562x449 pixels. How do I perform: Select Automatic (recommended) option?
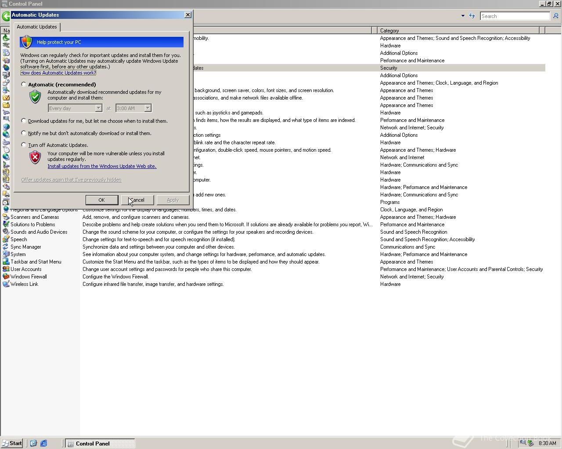(24, 84)
